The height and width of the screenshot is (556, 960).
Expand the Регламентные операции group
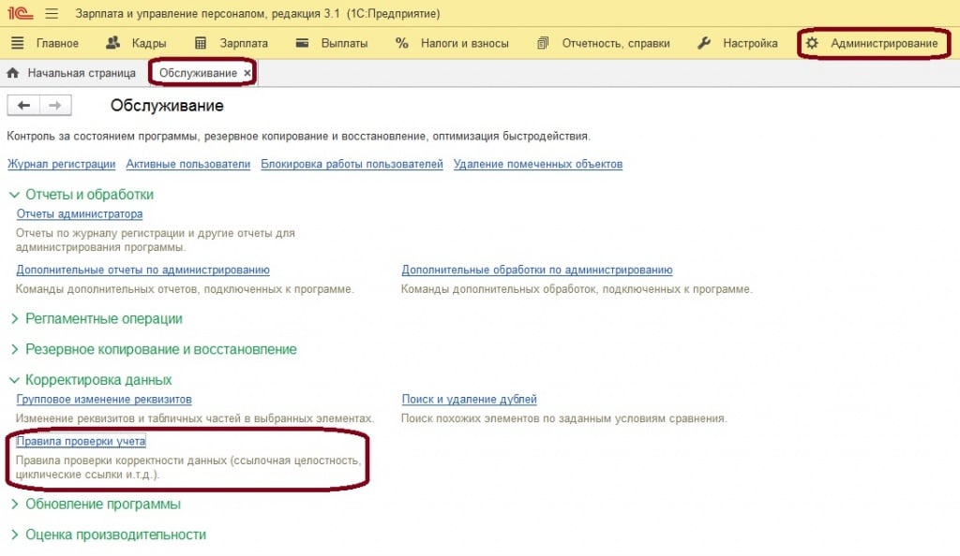[x=14, y=318]
